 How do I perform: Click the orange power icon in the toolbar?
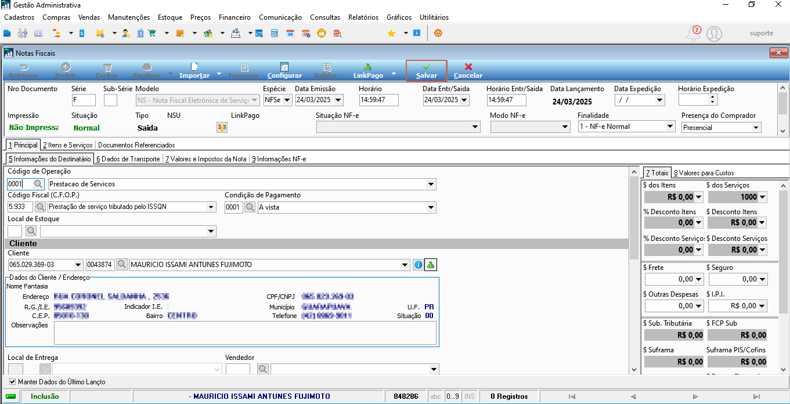point(438,33)
